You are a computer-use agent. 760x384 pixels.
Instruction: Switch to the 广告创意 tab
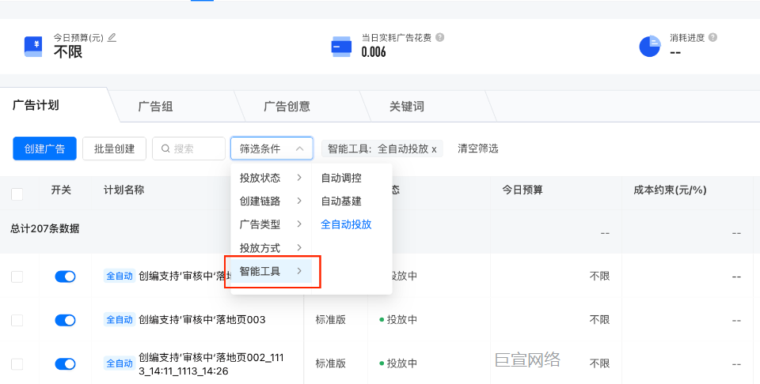pos(287,107)
